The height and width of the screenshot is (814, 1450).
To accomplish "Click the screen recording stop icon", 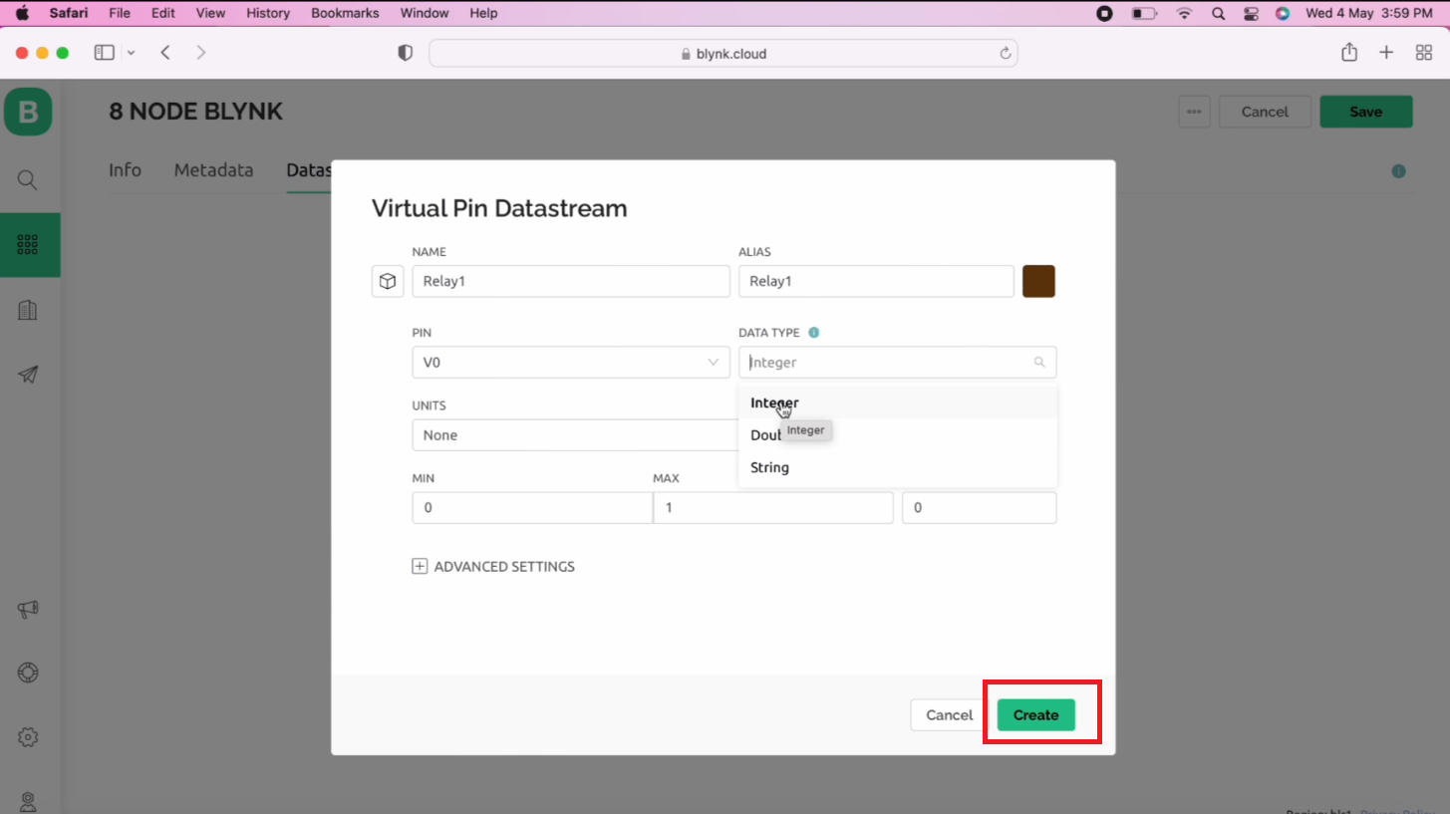I will tap(1104, 13).
